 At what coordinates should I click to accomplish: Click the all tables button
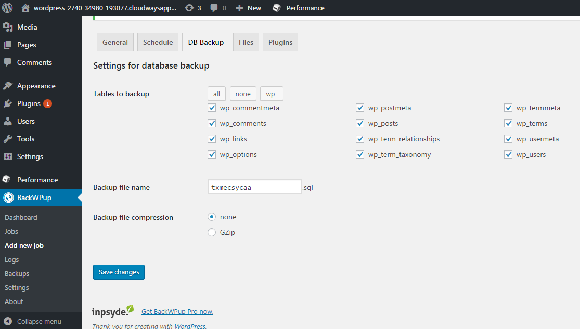(216, 94)
